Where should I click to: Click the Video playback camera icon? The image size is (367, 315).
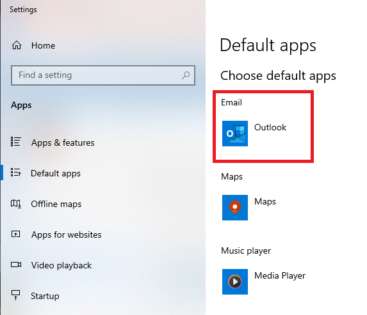tap(16, 265)
